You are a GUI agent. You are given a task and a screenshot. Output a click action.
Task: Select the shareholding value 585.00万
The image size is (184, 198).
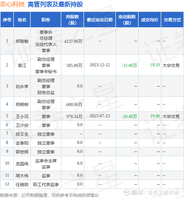(75, 65)
